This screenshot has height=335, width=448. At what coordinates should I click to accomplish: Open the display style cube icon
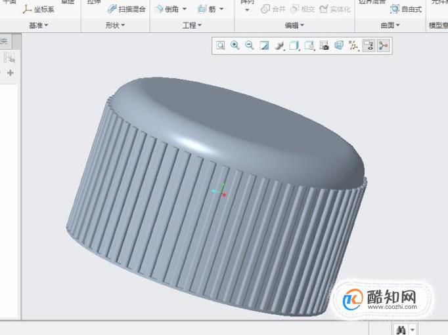click(x=294, y=46)
